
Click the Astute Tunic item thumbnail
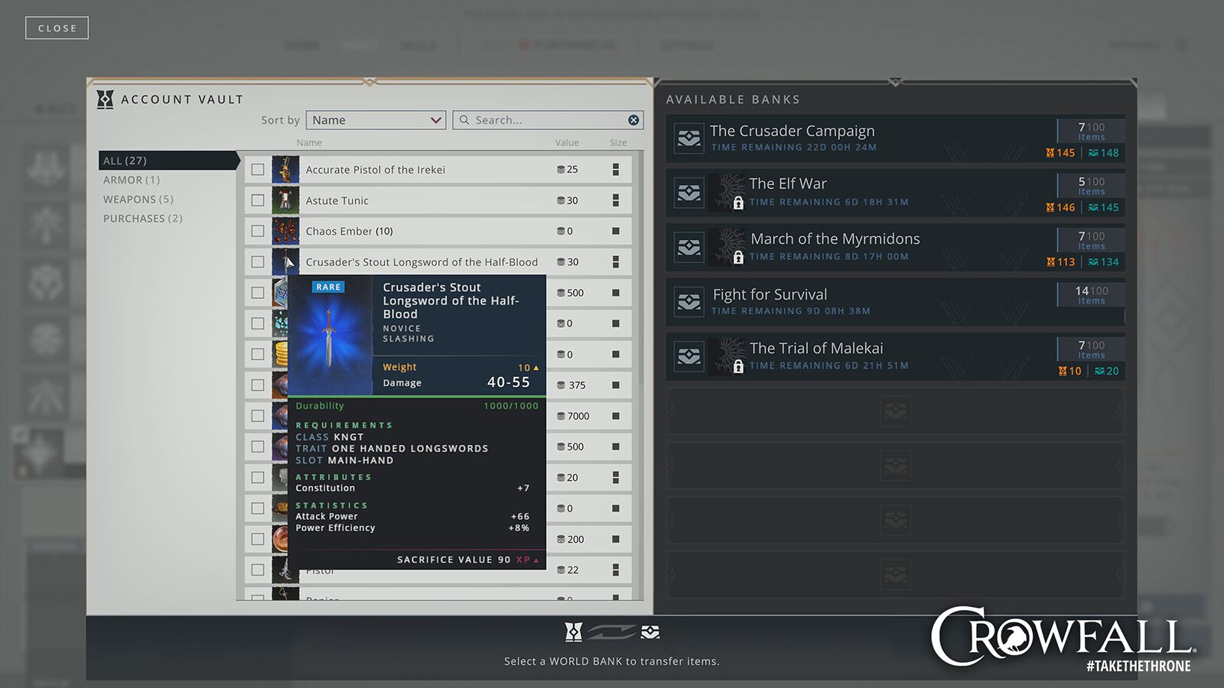click(x=285, y=200)
